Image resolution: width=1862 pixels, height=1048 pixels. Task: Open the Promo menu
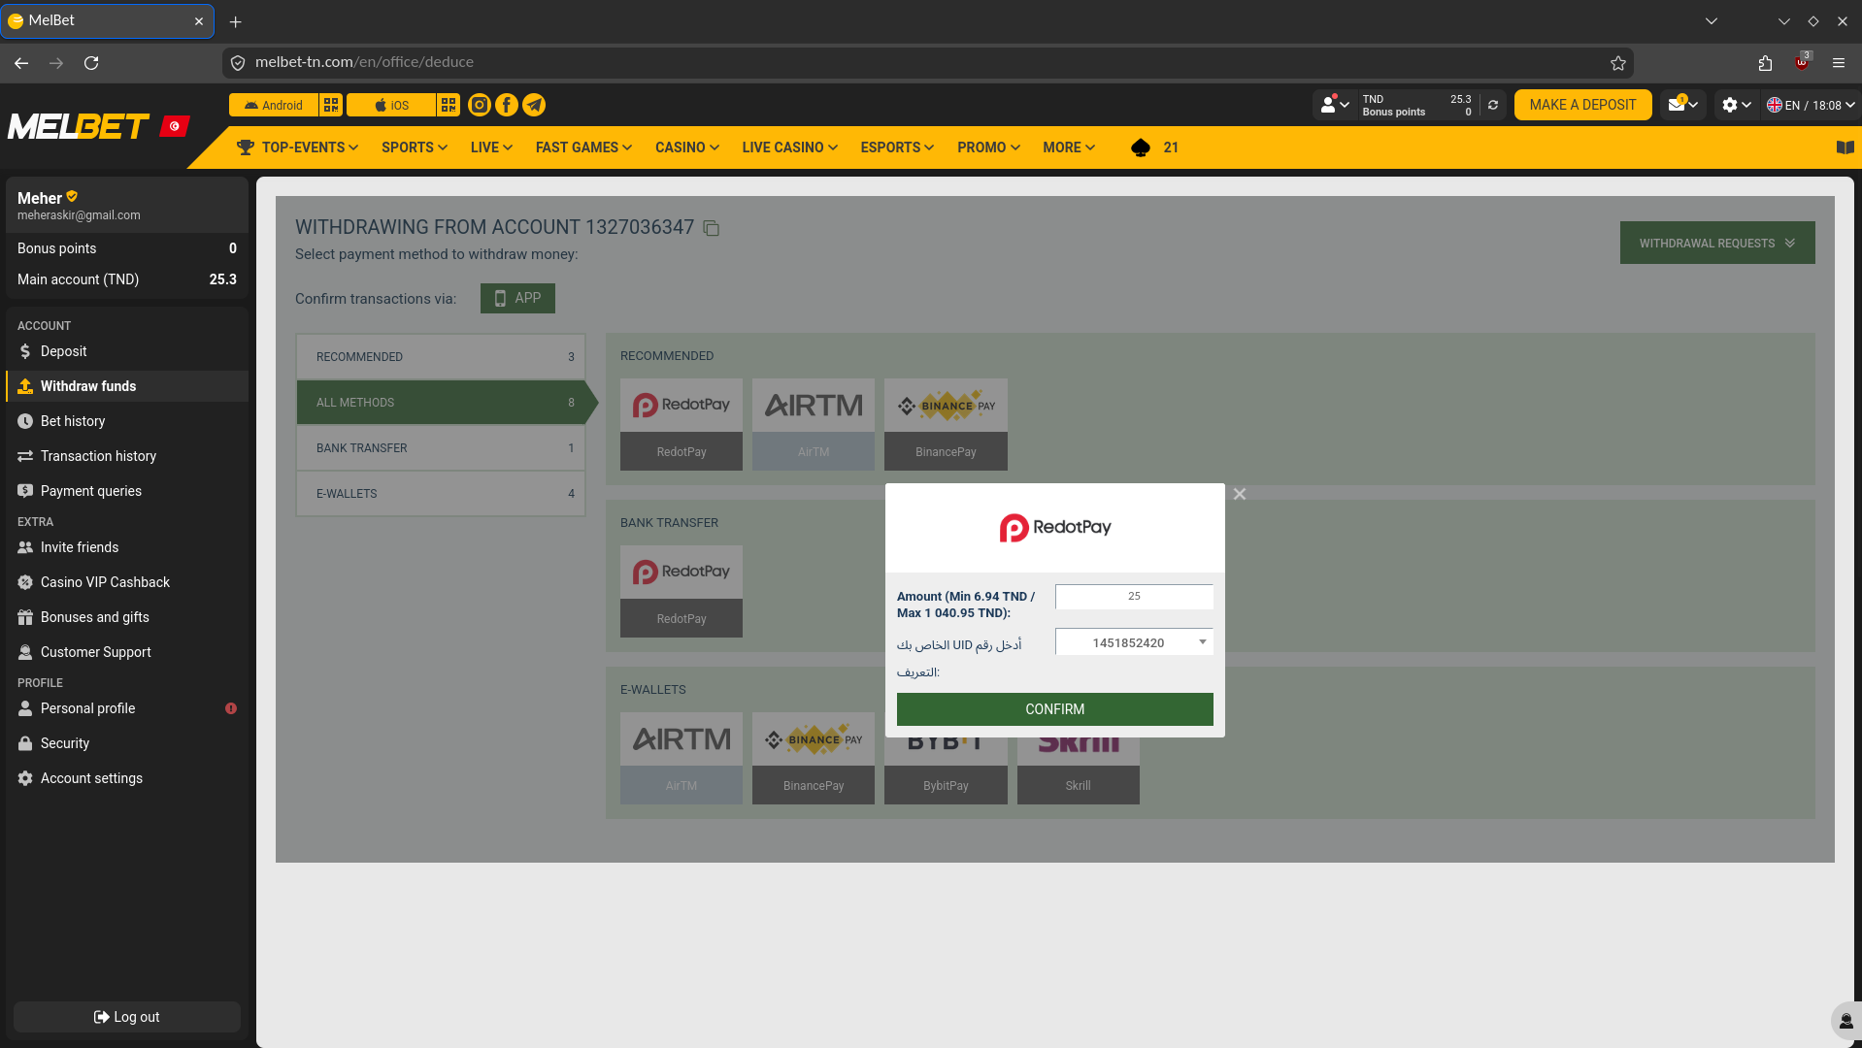(988, 147)
